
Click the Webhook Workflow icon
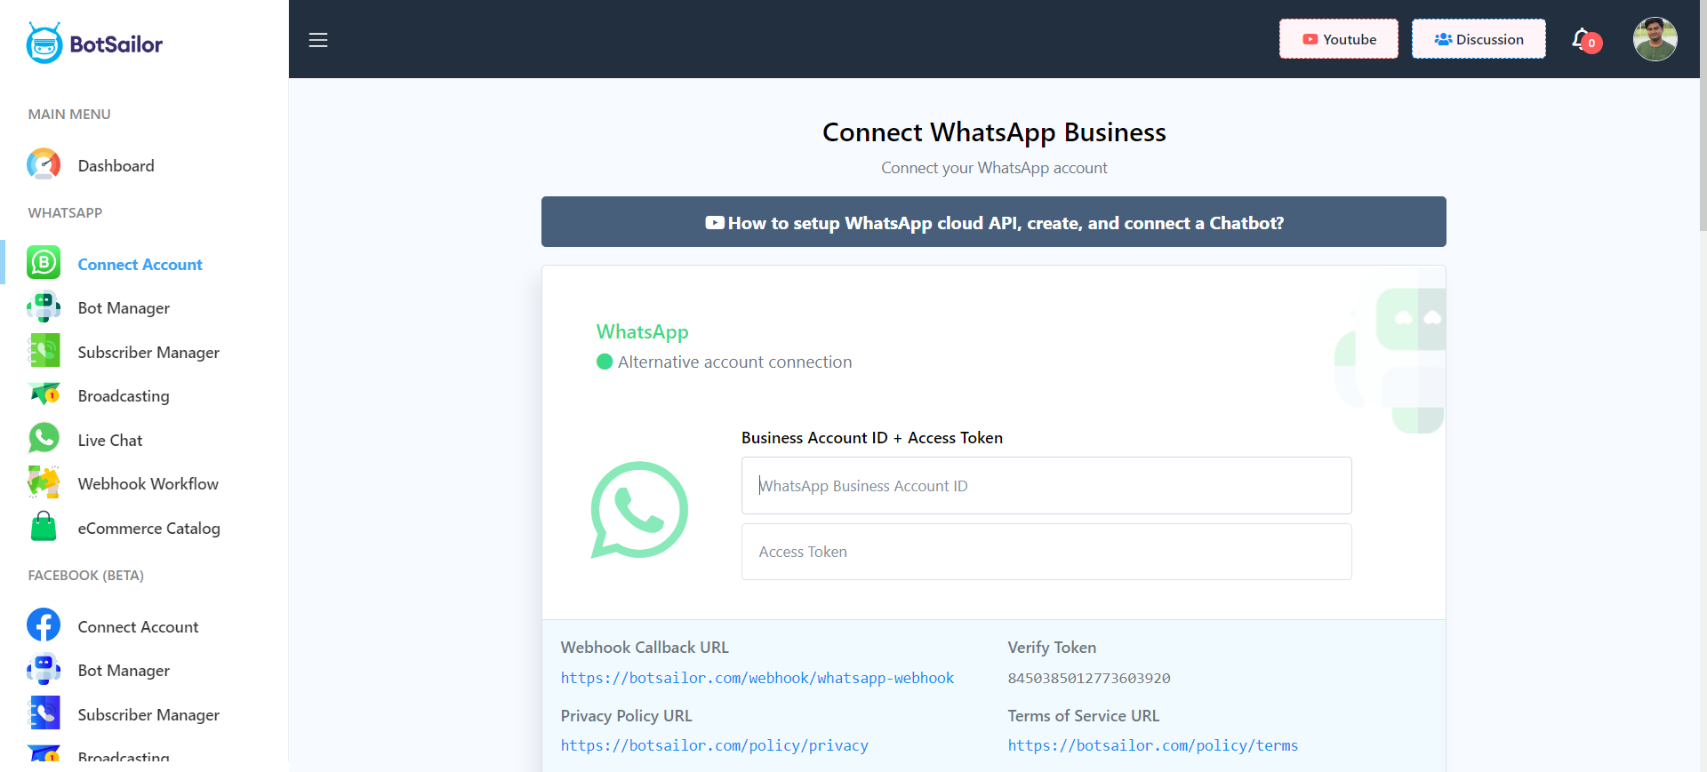[x=44, y=482]
